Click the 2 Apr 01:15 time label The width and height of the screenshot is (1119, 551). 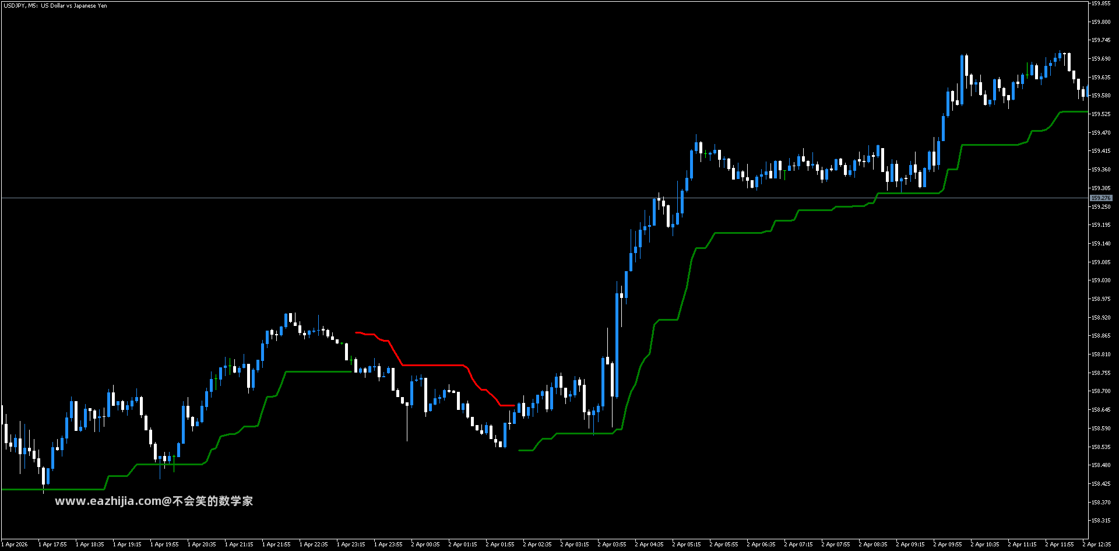[463, 545]
